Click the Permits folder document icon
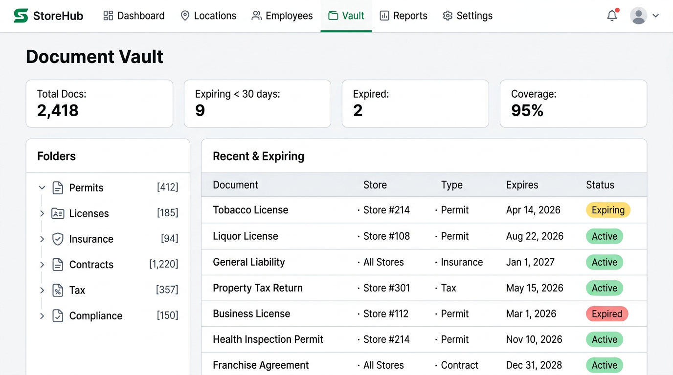Image resolution: width=673 pixels, height=375 pixels. [58, 188]
